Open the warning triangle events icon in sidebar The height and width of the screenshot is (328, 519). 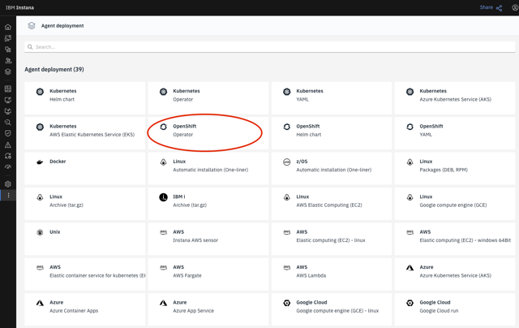8,145
